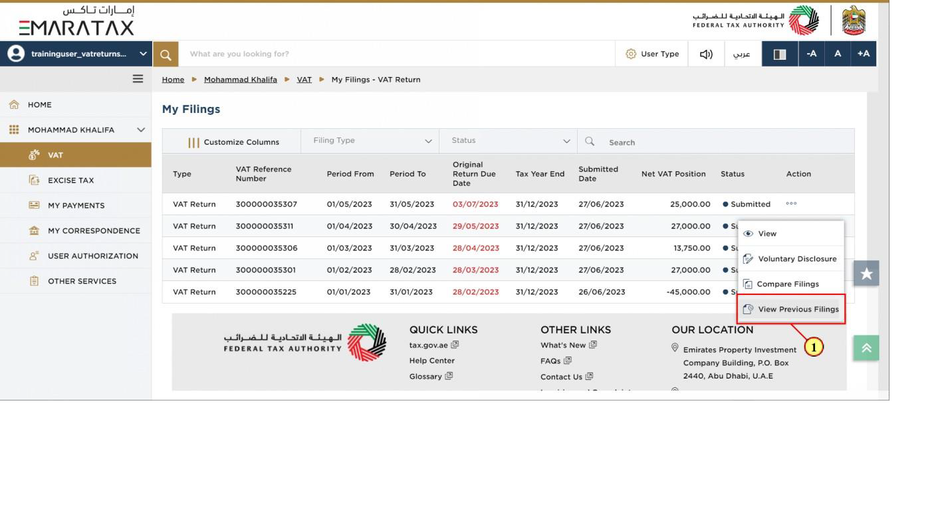Open Help Center quick link

pos(432,361)
